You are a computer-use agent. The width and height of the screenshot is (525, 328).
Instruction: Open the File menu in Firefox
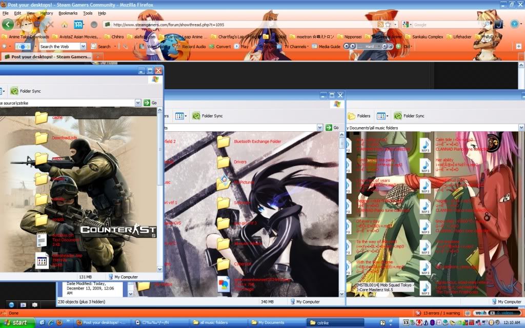point(5,13)
